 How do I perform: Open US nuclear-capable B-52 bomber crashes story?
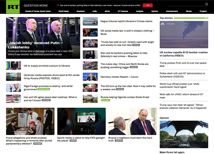click(x=184, y=54)
